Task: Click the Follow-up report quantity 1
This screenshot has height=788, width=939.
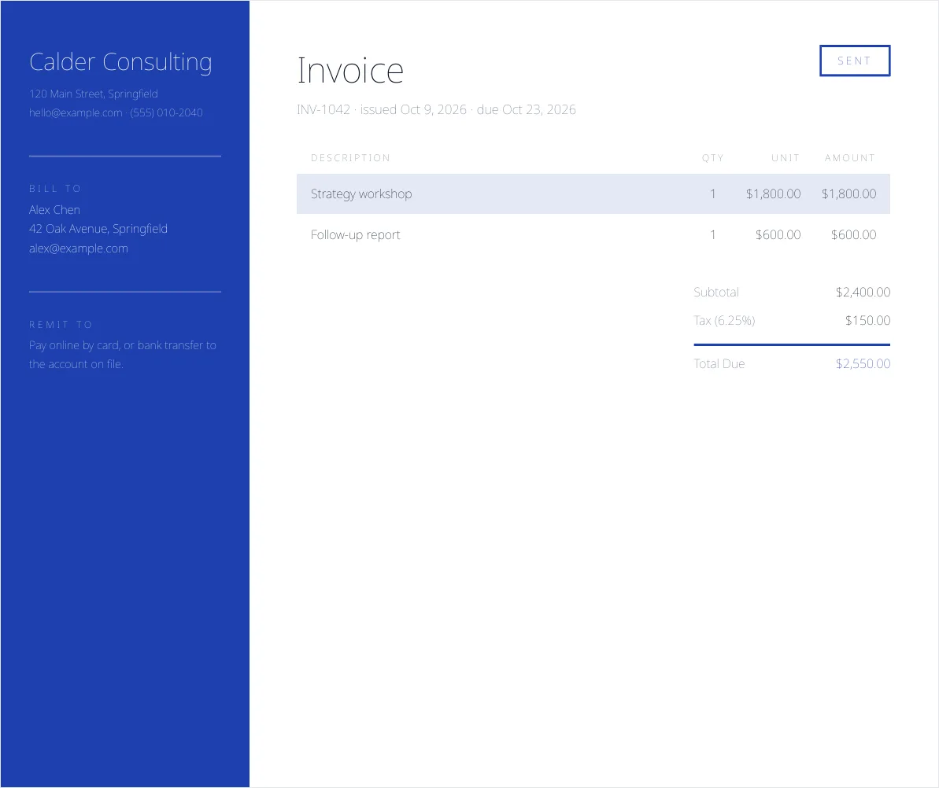Action: pyautogui.click(x=712, y=234)
